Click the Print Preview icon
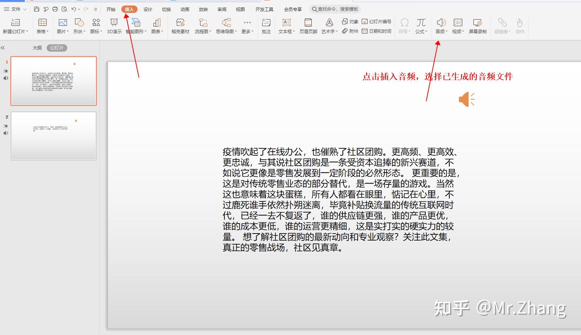Screen dimensions: 581x335 [64, 9]
